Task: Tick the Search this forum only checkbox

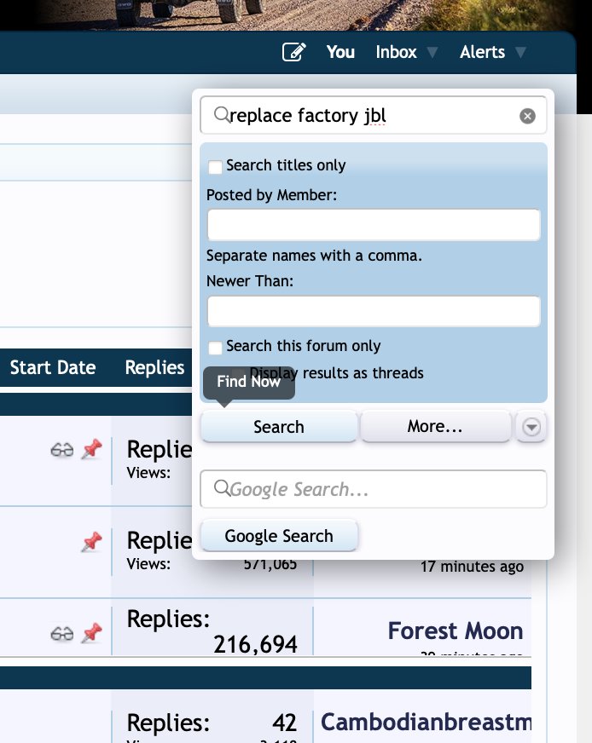Action: point(215,348)
